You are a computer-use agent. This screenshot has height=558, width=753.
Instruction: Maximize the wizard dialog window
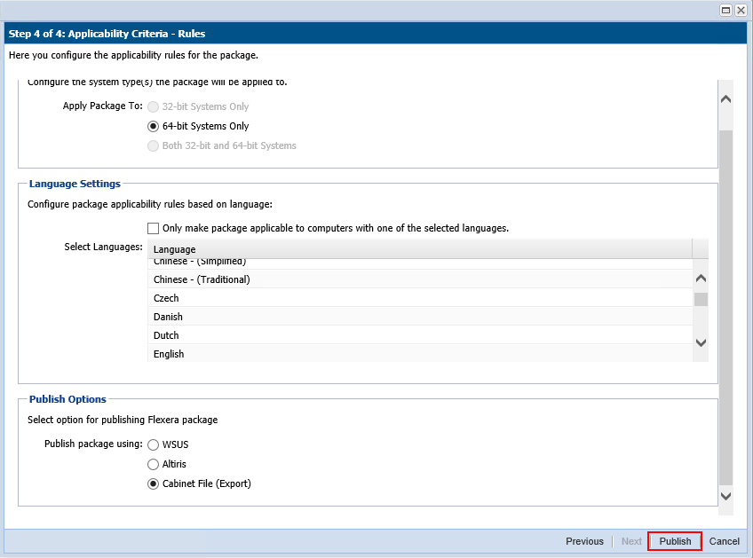click(x=725, y=10)
